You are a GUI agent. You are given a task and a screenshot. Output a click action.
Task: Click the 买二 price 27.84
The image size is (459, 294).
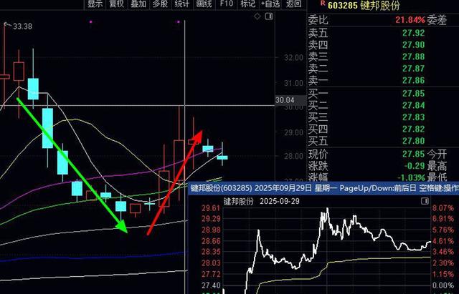pyautogui.click(x=413, y=105)
